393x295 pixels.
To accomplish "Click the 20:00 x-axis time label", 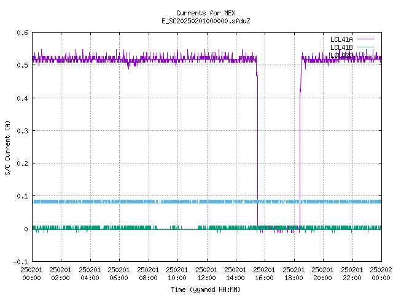I will [x=322, y=278].
